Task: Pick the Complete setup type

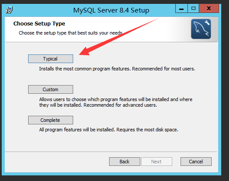Action: [x=51, y=120]
